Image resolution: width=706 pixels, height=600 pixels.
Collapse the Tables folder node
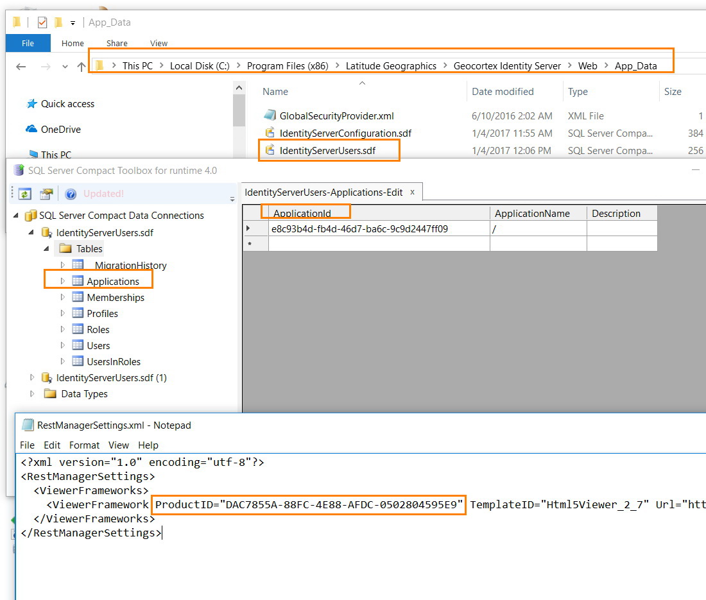tap(46, 248)
